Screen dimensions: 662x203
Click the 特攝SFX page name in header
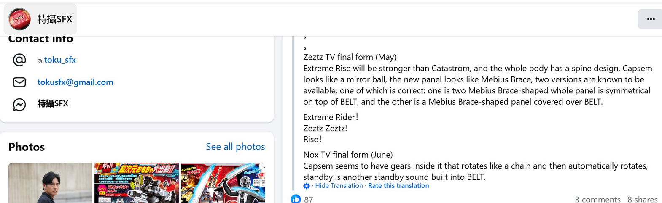click(55, 19)
